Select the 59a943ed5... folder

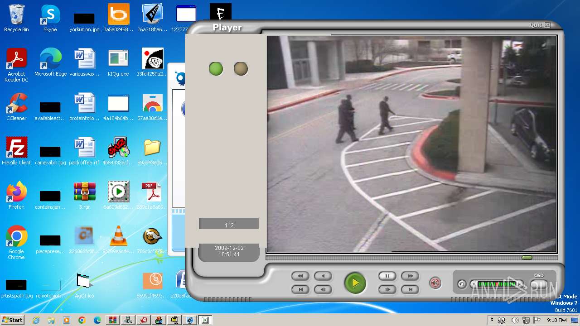(x=152, y=151)
